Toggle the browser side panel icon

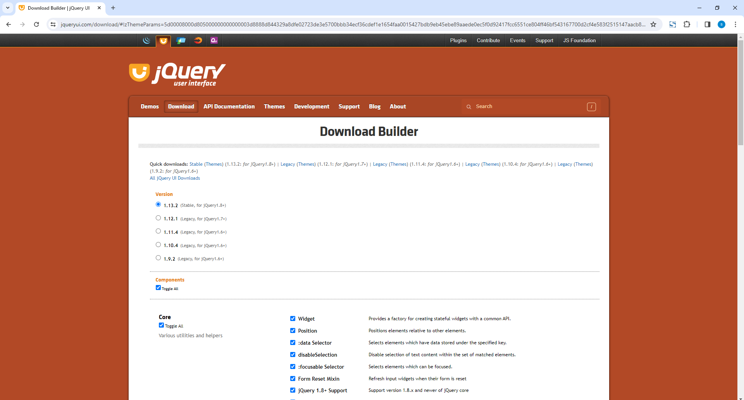tap(707, 24)
